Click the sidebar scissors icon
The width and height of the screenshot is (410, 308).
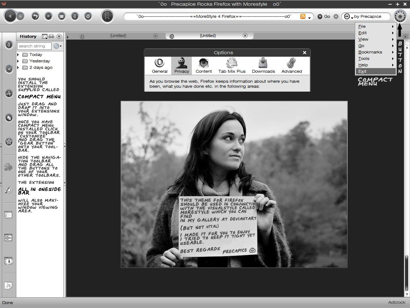pos(9,93)
